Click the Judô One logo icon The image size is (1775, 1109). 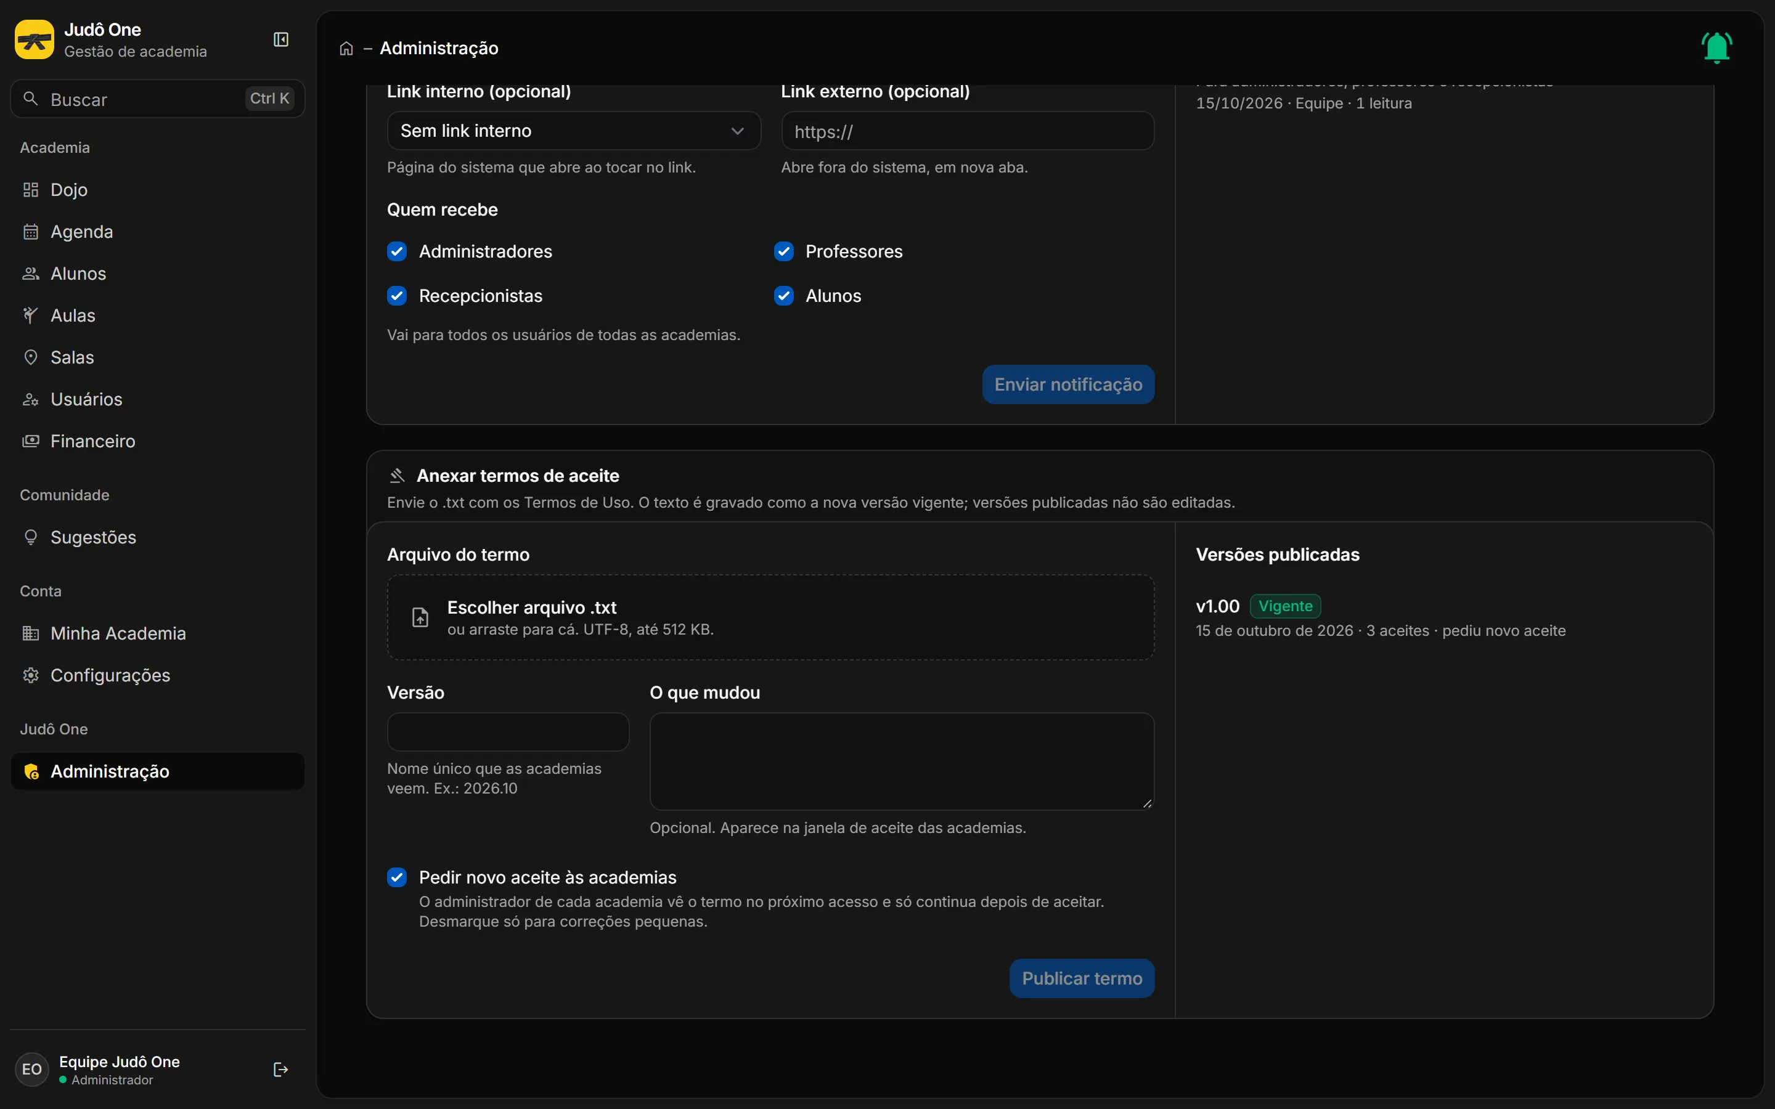pyautogui.click(x=35, y=39)
